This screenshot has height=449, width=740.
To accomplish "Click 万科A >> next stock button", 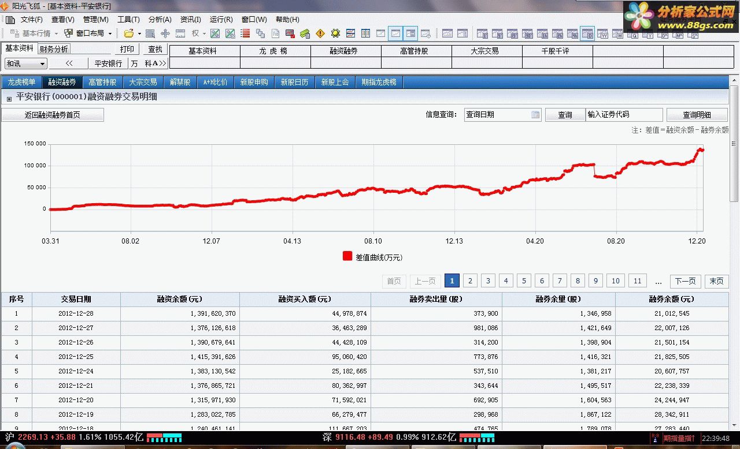I will (148, 63).
